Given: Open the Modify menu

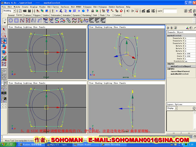Looking at the screenshot, I should (x=17, y=7).
